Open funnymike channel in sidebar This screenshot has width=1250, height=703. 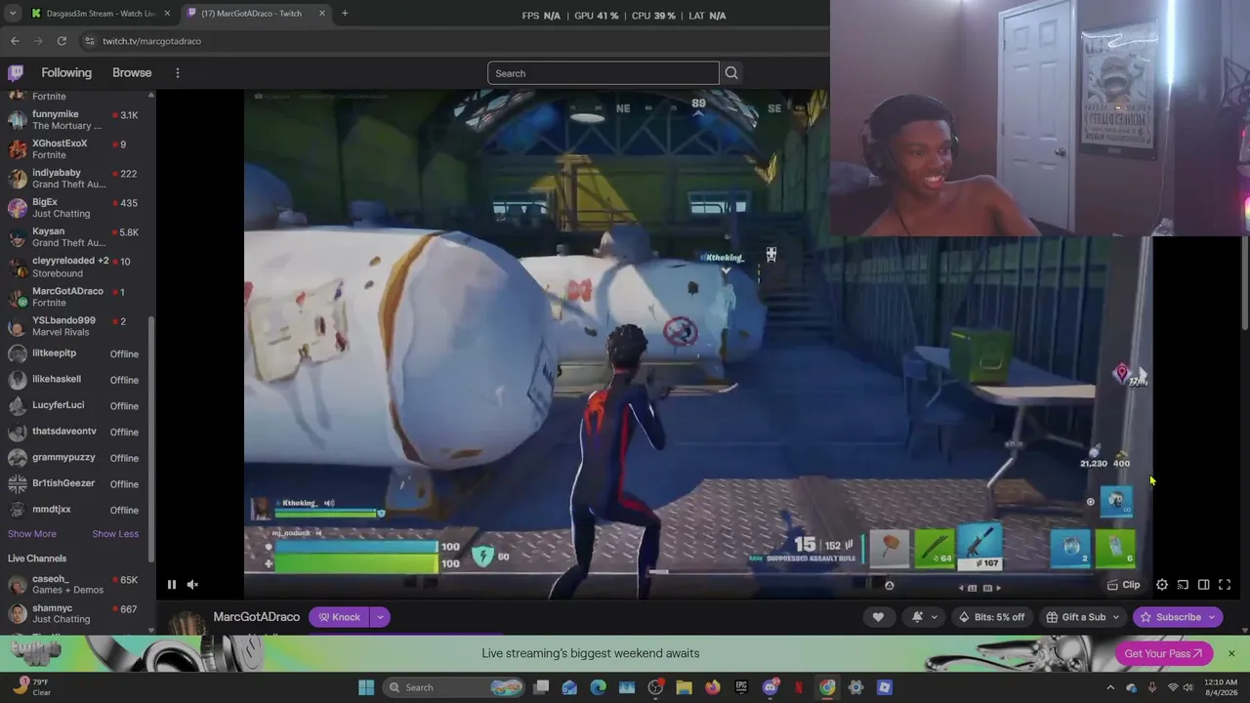click(x=76, y=120)
